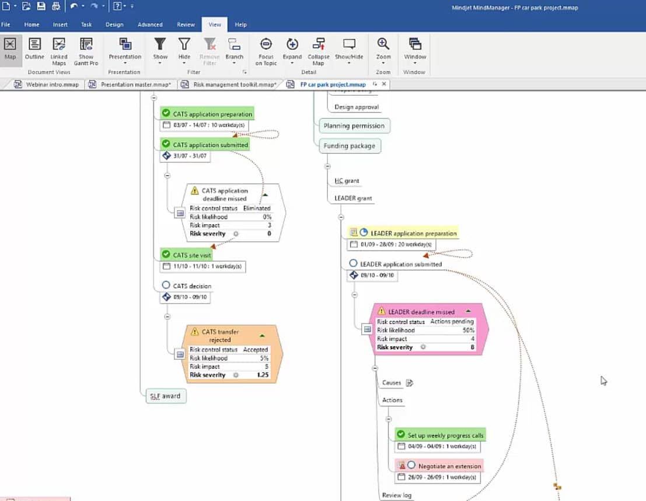Switch to Map view
646x501 pixels.
pos(11,48)
